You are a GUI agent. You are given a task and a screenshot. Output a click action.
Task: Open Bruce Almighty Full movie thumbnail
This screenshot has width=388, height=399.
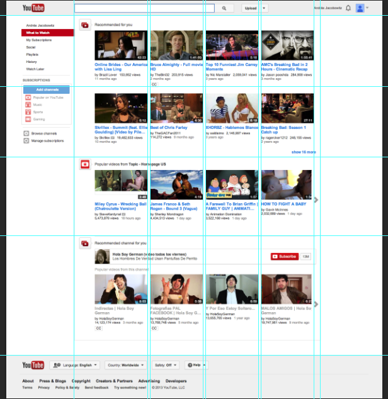(176, 45)
